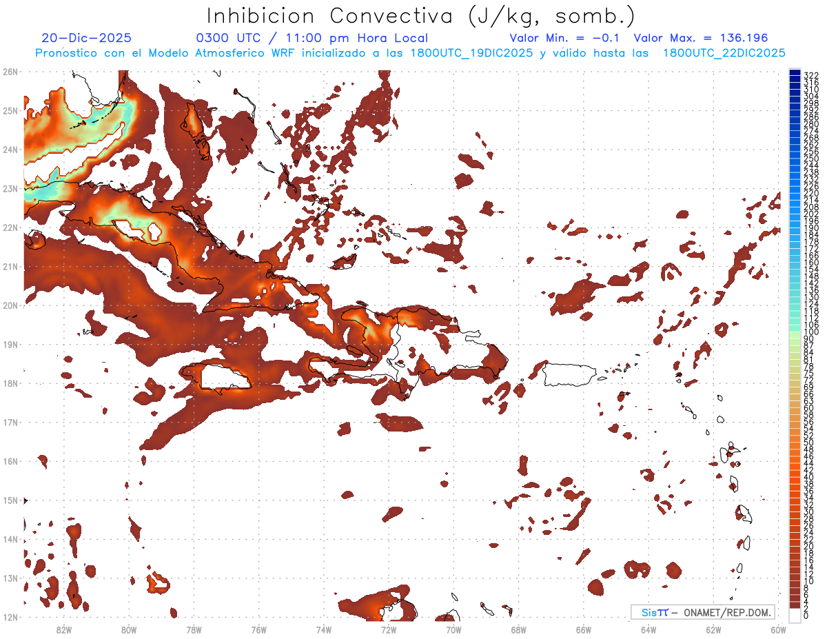This screenshot has width=827, height=639.
Task: Click the 66W longitude label
Action: pos(584,629)
